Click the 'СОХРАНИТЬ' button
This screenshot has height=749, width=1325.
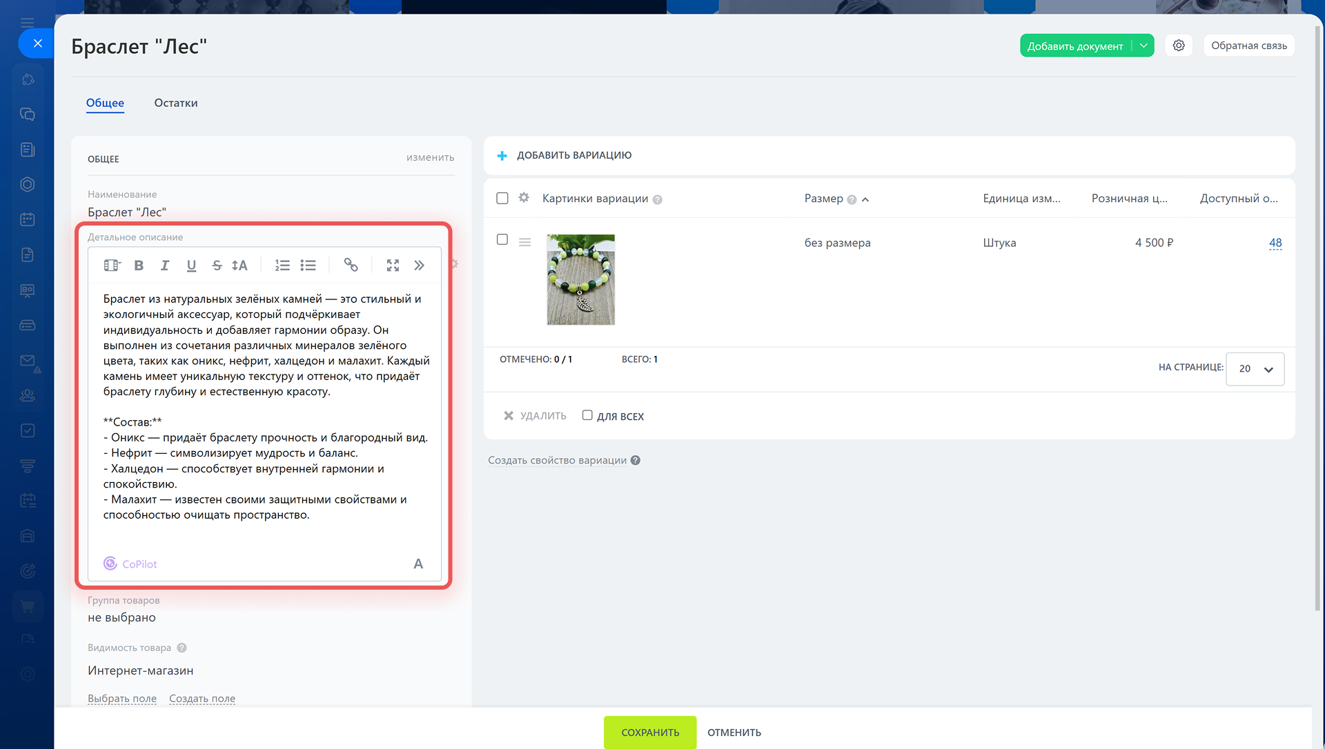649,732
